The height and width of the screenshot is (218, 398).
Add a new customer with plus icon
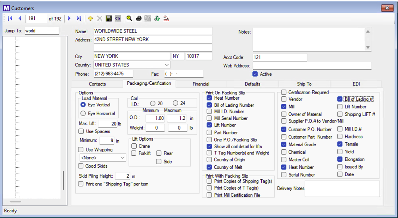click(90, 18)
